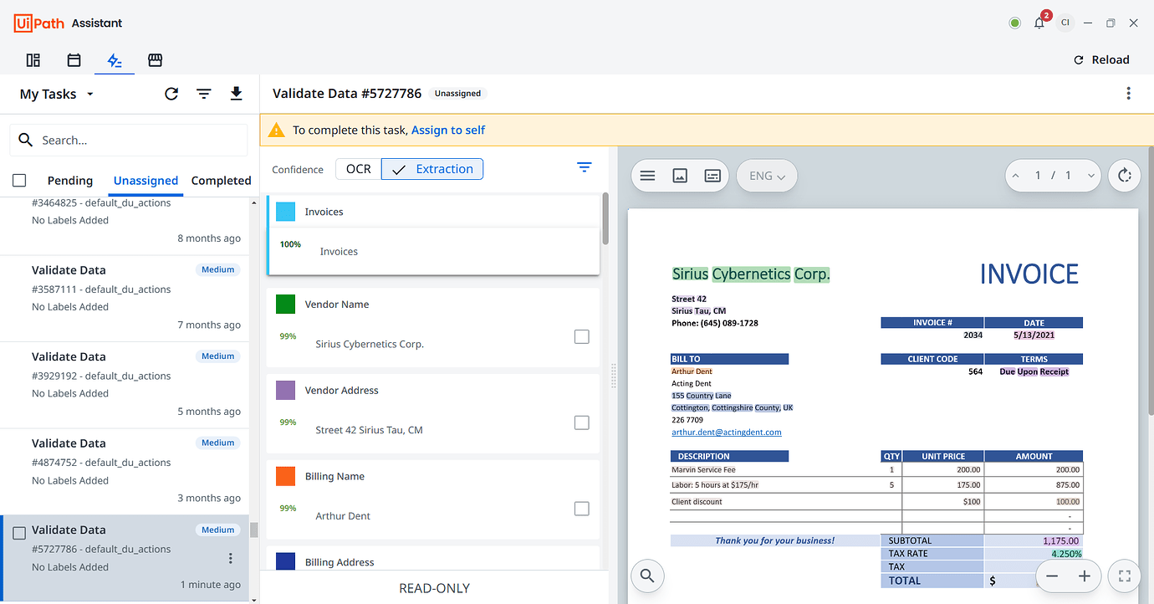Open the page number selector dropdown
The width and height of the screenshot is (1154, 604).
1090,176
